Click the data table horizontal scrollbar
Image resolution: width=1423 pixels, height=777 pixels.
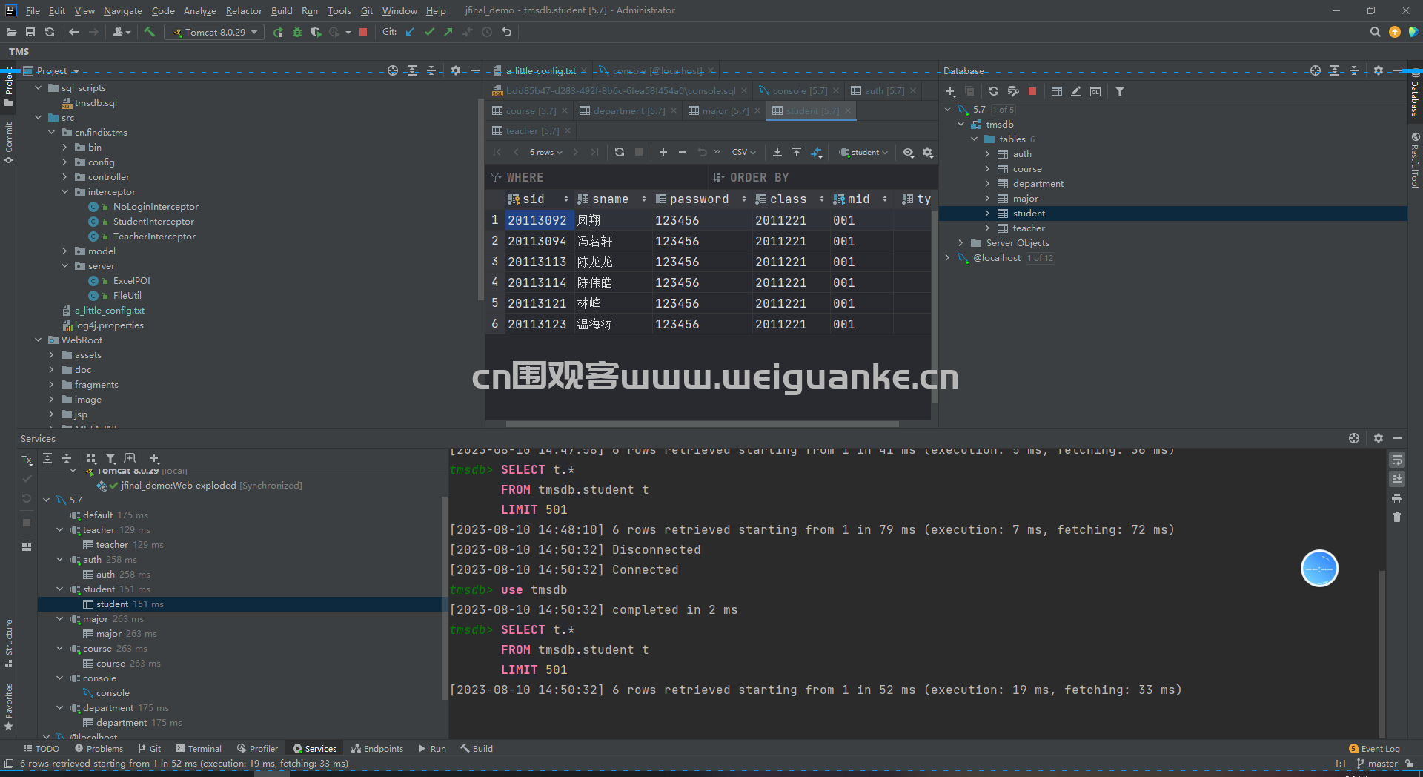coord(702,424)
